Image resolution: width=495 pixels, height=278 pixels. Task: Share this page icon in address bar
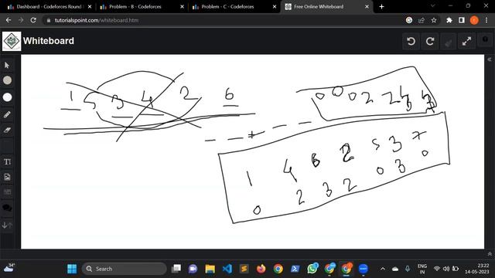point(422,20)
